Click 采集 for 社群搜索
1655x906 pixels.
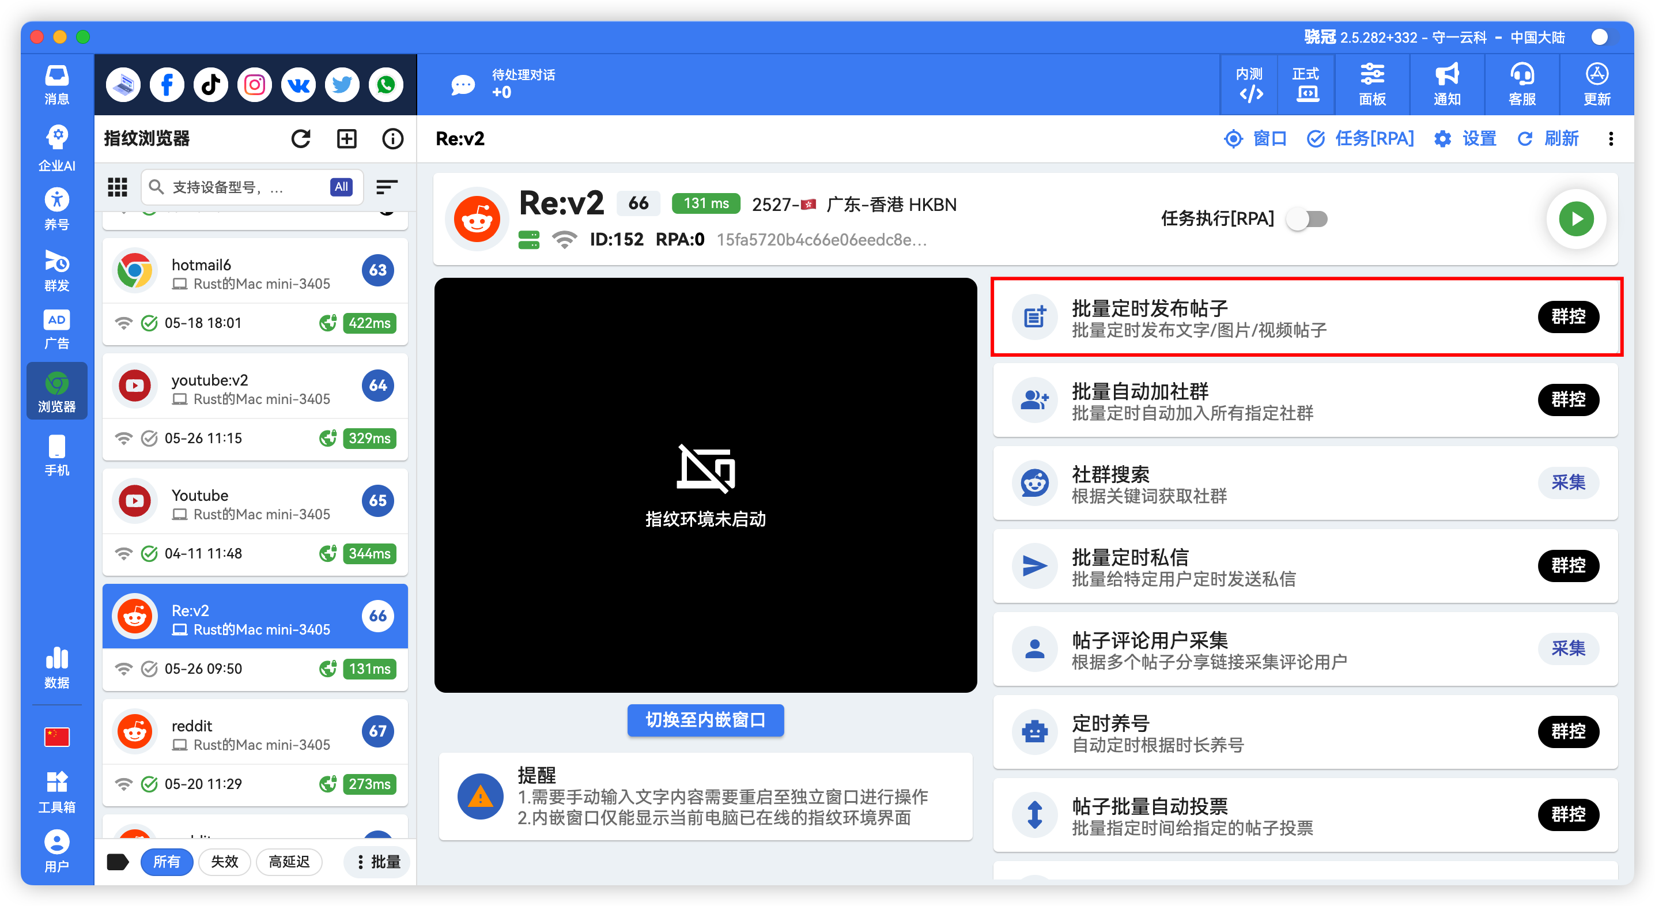click(1568, 482)
